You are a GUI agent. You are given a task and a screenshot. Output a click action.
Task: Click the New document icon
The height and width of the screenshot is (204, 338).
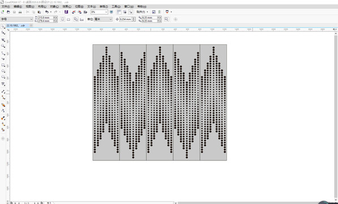3,12
